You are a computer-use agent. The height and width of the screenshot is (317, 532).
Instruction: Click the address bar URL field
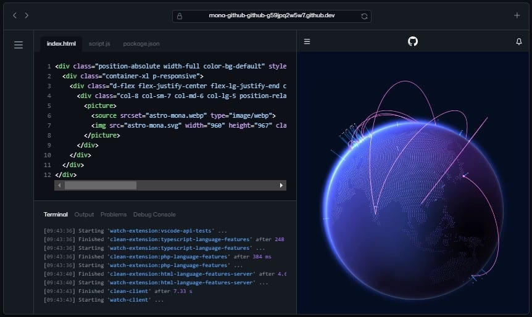(272, 16)
